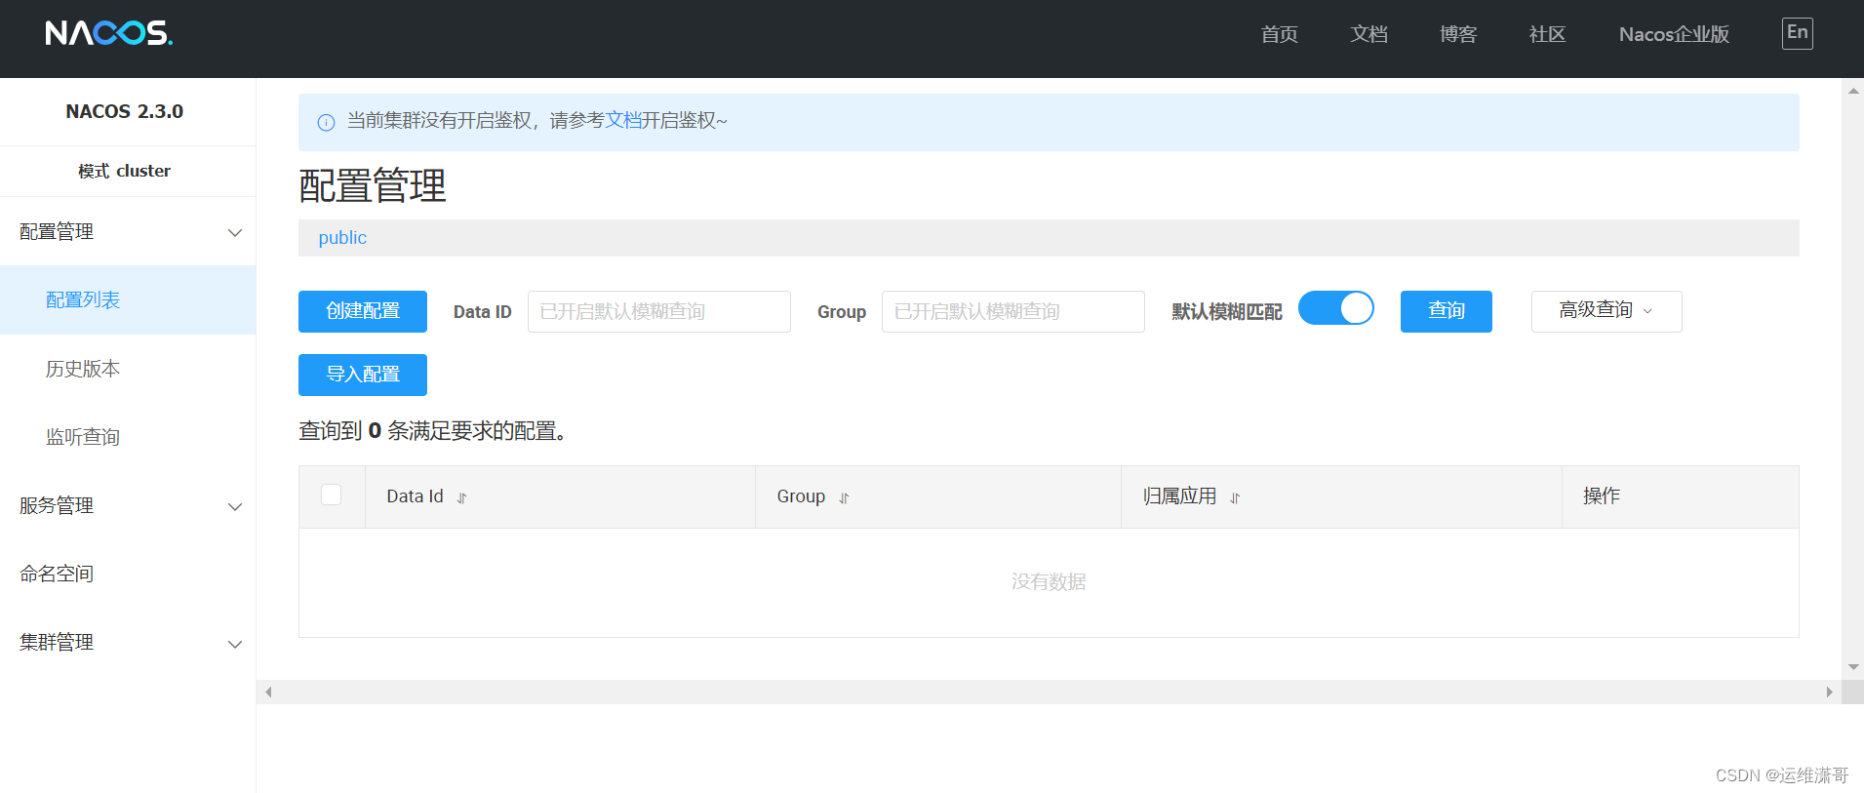Click the 没有数据 empty table message
This screenshot has height=793, width=1864.
1049,581
